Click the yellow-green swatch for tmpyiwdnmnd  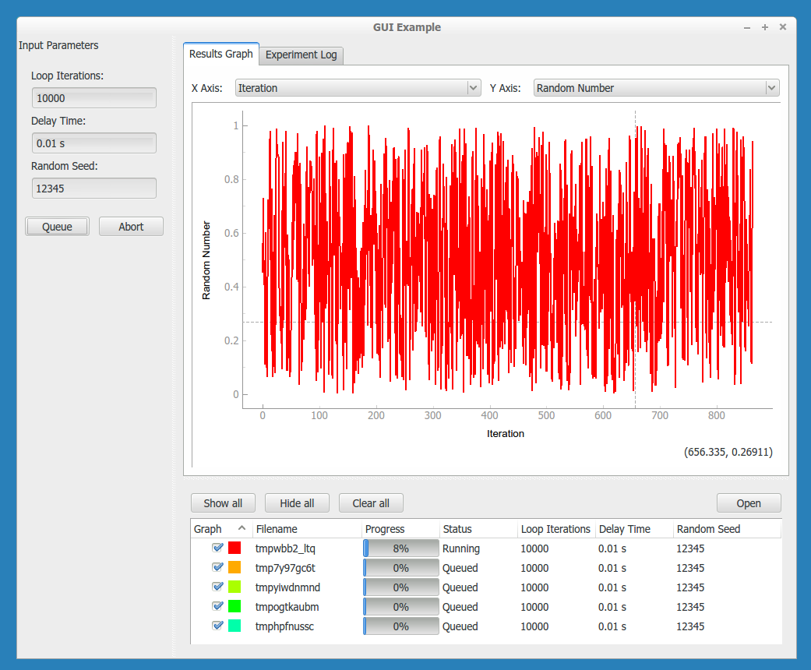pyautogui.click(x=234, y=587)
